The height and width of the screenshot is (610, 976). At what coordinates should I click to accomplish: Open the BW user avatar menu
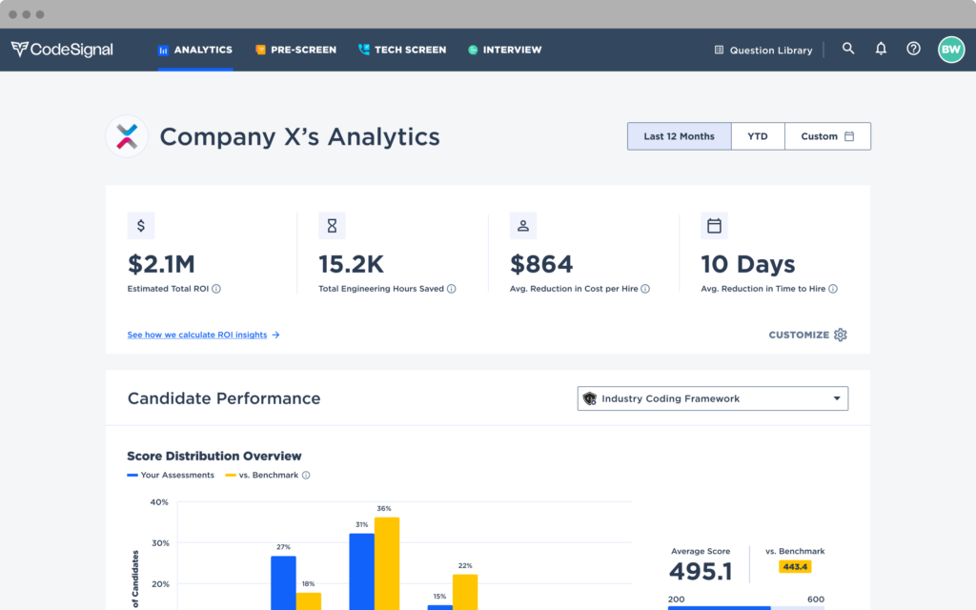click(x=951, y=50)
